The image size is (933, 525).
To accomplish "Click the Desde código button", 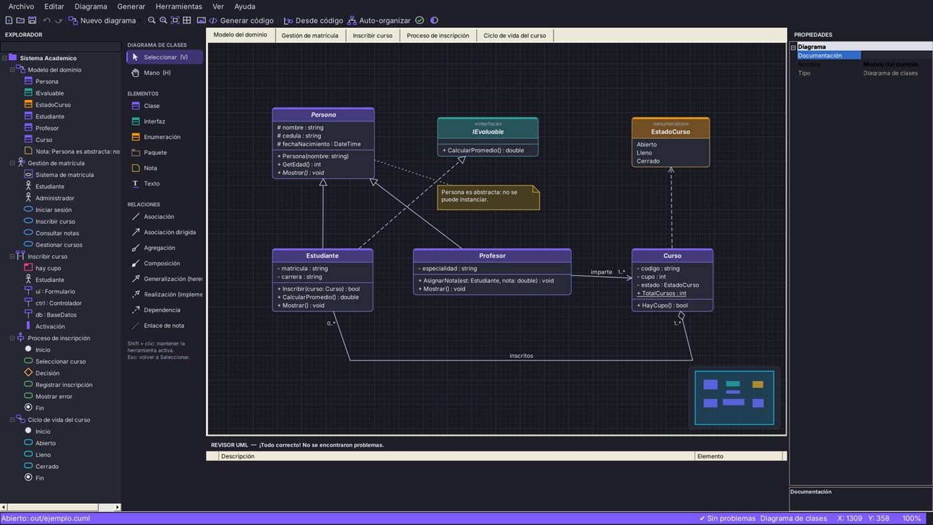I will (x=313, y=21).
